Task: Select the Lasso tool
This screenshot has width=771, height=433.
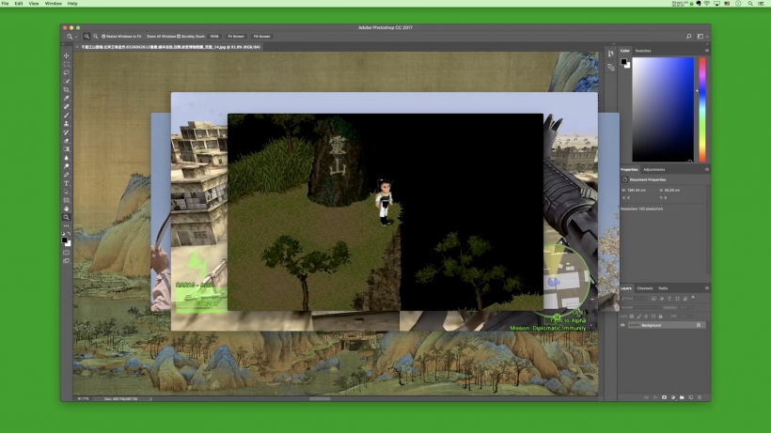Action: tap(66, 71)
